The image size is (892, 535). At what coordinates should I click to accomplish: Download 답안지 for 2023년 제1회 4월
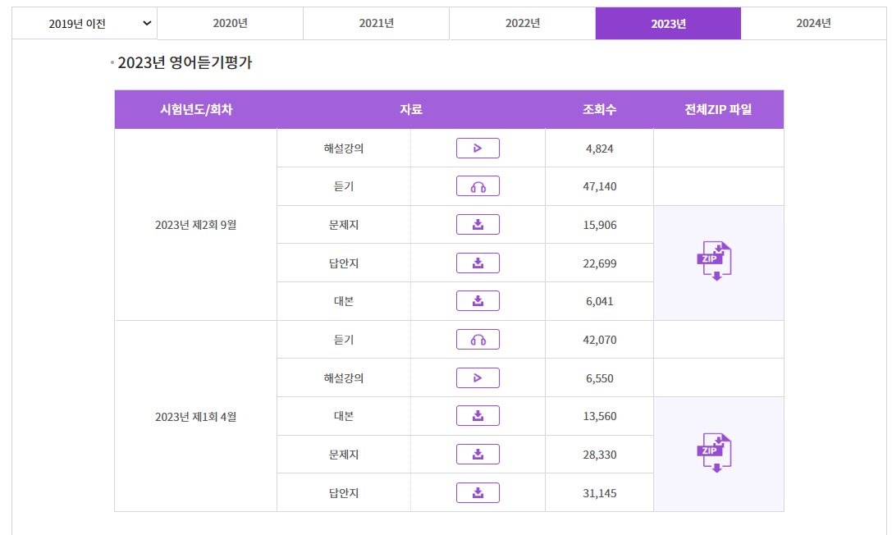478,493
